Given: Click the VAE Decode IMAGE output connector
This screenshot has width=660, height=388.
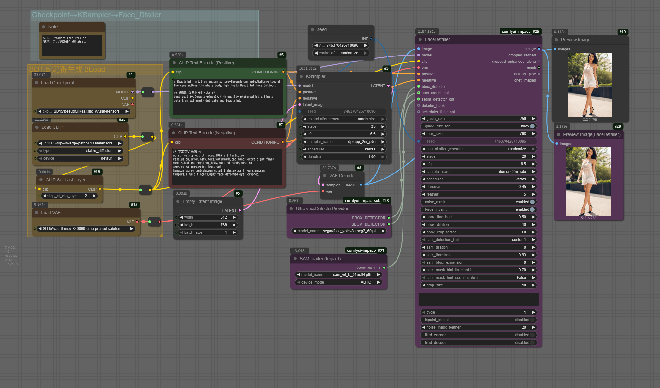Looking at the screenshot, I should (361, 185).
